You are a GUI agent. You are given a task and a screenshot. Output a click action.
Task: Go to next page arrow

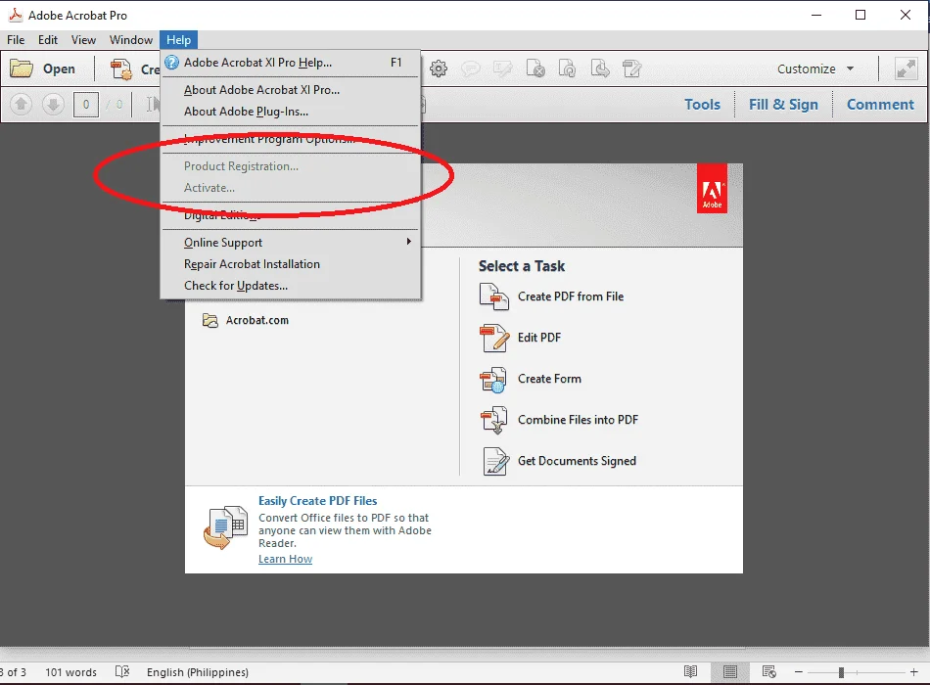coord(53,105)
